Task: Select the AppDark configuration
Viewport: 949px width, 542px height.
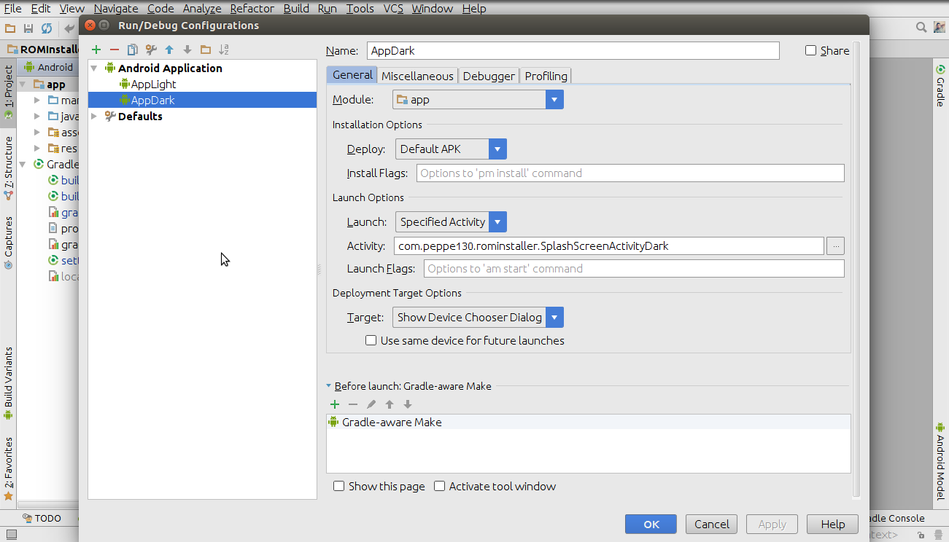Action: (x=202, y=100)
